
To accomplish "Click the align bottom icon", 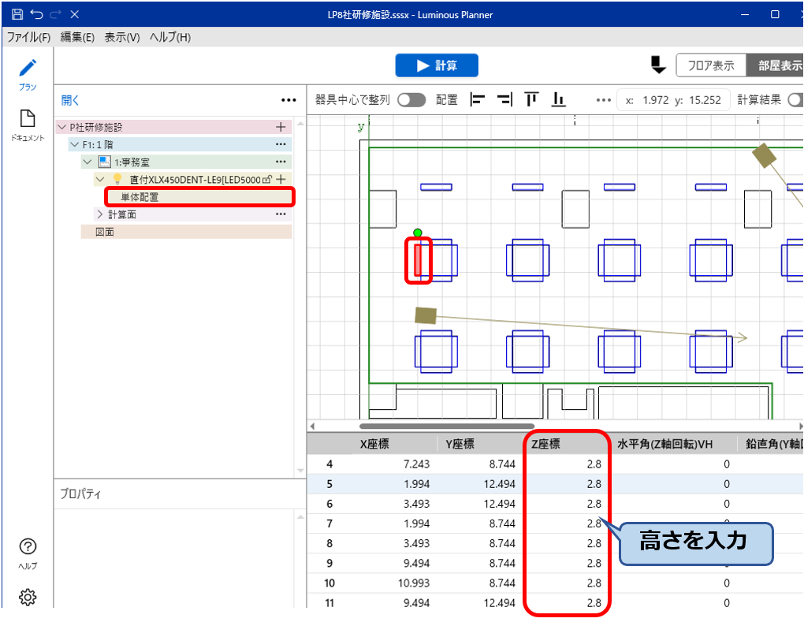I will [x=559, y=99].
